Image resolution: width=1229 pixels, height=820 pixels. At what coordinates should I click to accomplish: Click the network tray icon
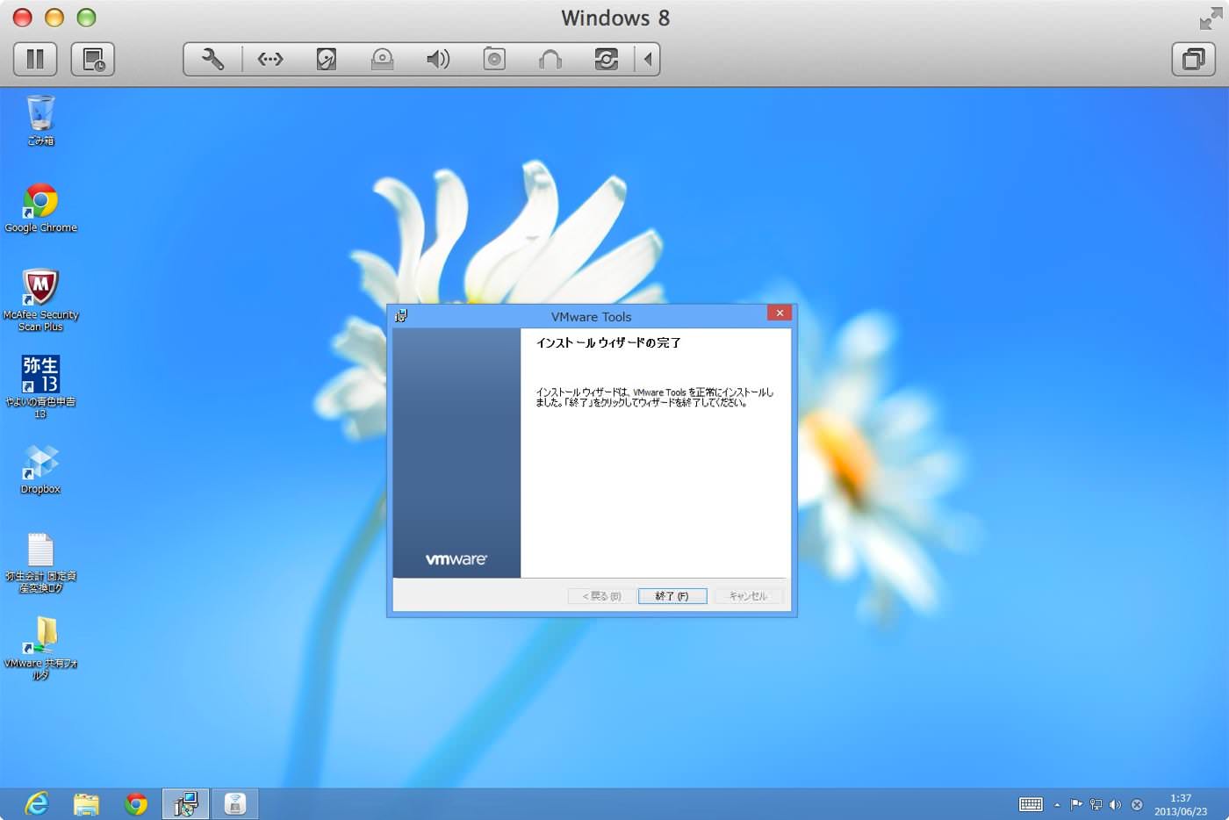point(1096,804)
